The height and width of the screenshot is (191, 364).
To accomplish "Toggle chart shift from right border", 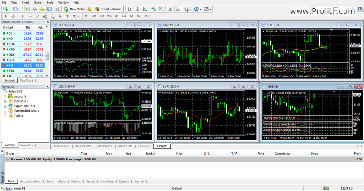I will click(178, 9).
